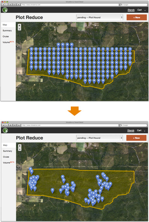Go forward in the clustered-pins browser window
This screenshot has width=149, height=222.
[6, 125]
